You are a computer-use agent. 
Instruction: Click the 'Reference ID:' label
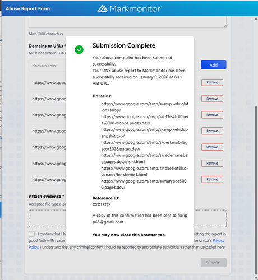click(106, 198)
